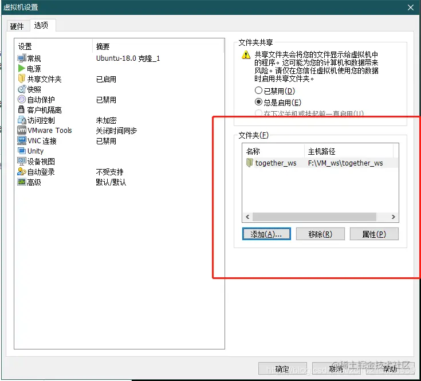This screenshot has height=381, width=421.
Task: Close the 虚拟机设置 dialog
Action: click(411, 7)
